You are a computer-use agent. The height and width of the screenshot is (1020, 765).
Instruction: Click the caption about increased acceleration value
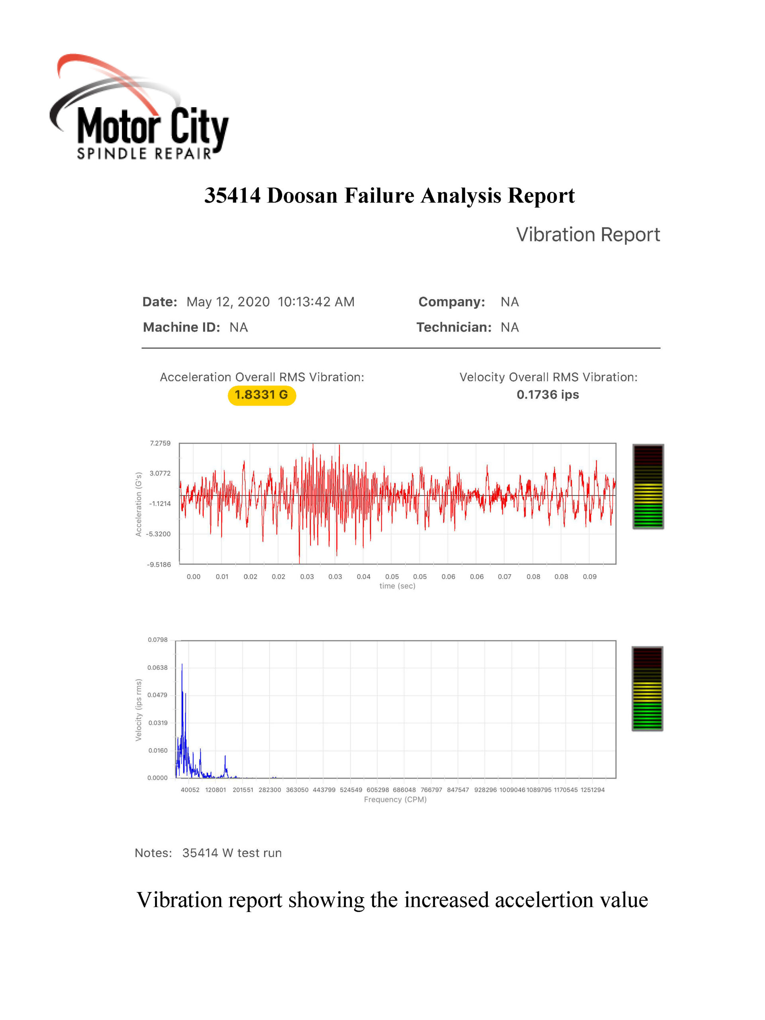pyautogui.click(x=392, y=900)
